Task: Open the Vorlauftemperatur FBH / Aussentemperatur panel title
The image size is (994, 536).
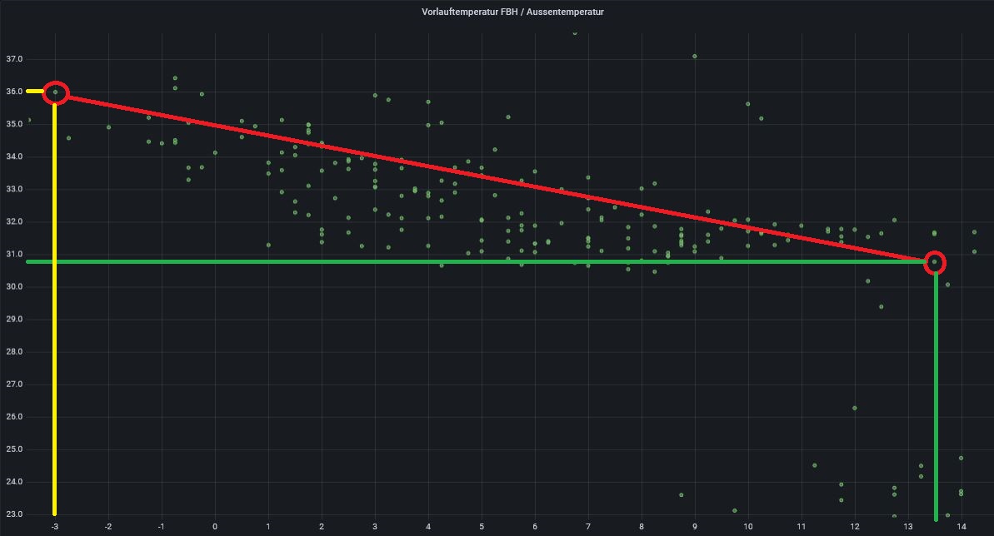Action: (512, 12)
